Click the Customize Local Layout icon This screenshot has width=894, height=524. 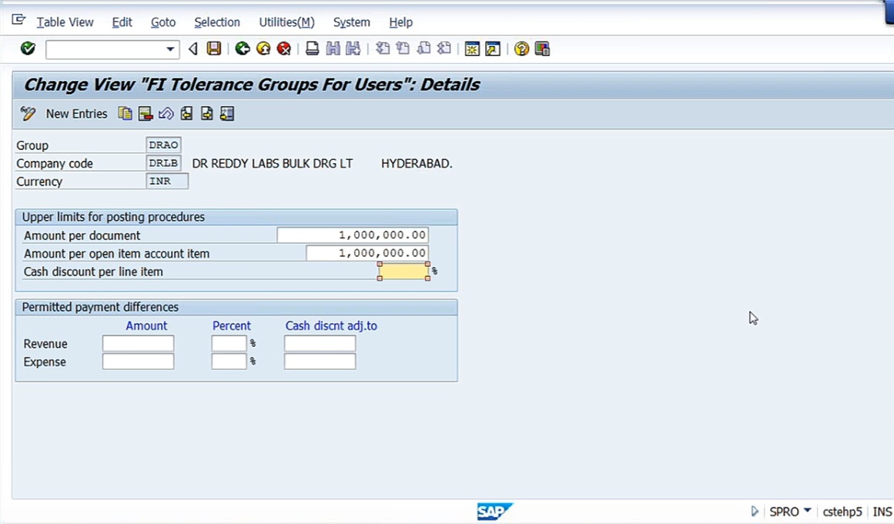point(542,49)
